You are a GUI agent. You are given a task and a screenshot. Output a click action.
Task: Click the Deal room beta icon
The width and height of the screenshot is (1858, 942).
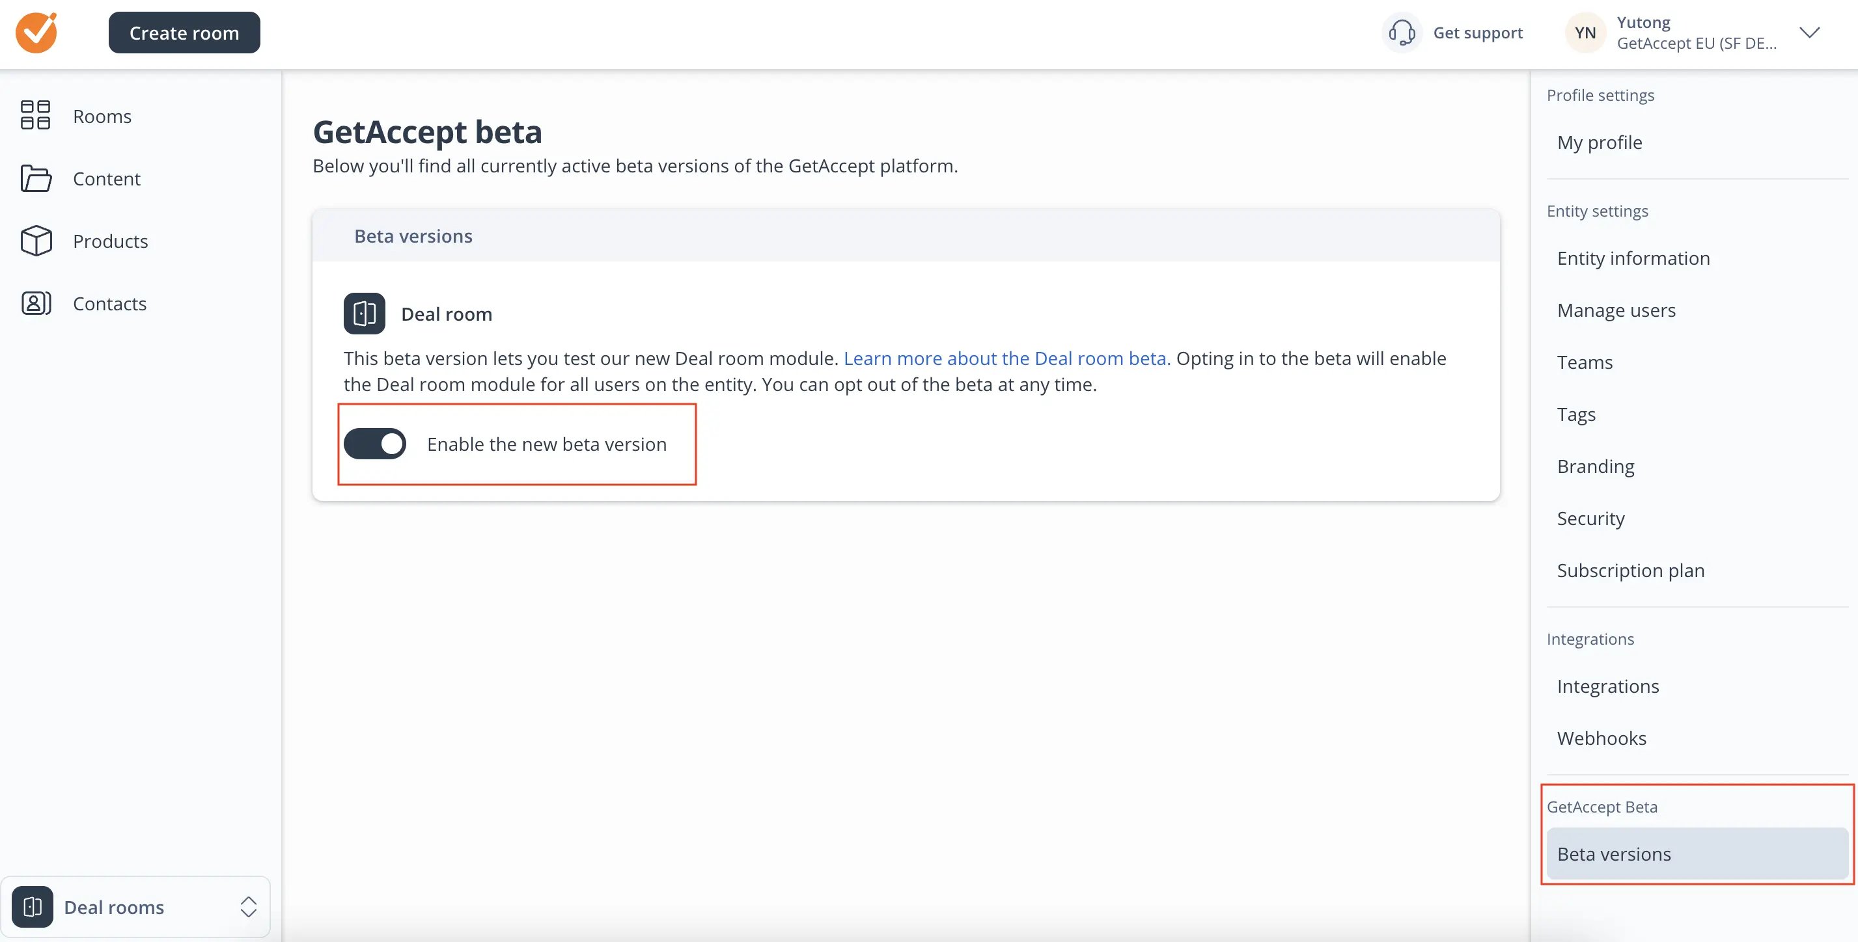pyautogui.click(x=364, y=312)
